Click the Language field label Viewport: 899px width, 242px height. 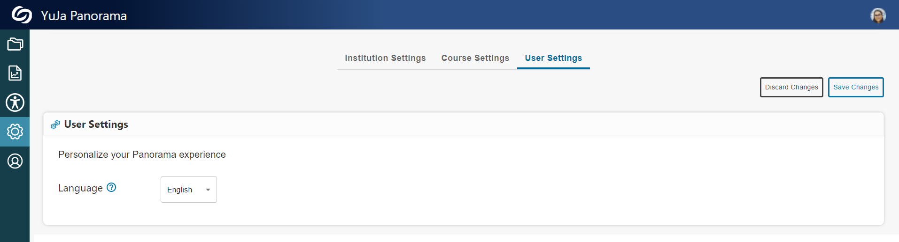pyautogui.click(x=80, y=188)
